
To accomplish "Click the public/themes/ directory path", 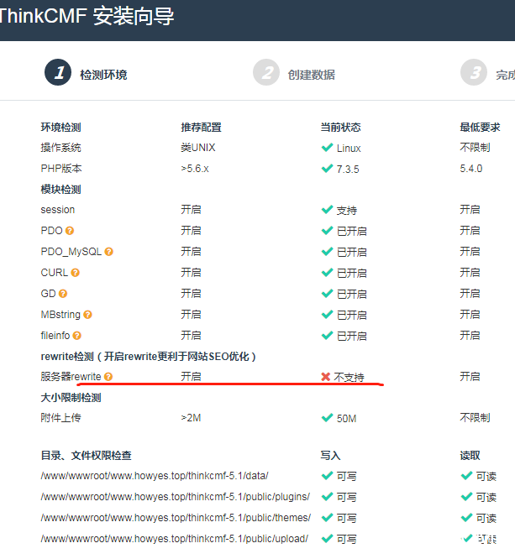I will (175, 518).
